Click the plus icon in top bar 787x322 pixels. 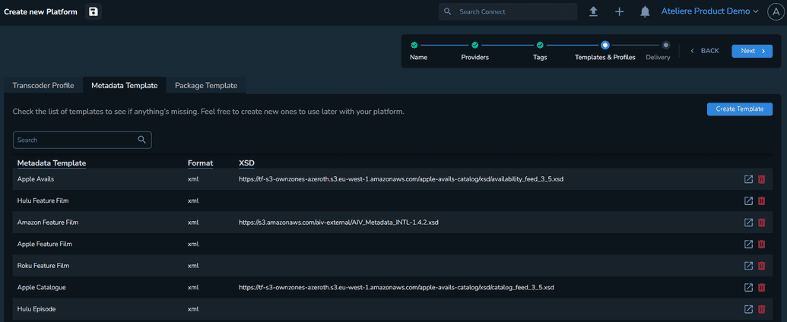point(620,11)
